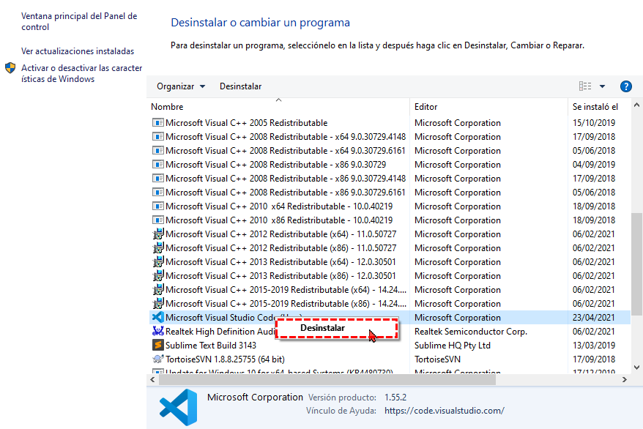Open the view options dropdown arrow
The image size is (643, 429).
pos(602,86)
